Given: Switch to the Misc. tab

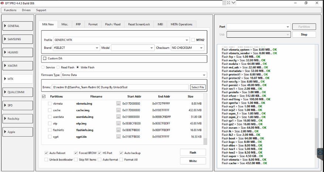Looking at the screenshot, I should 65,24.
